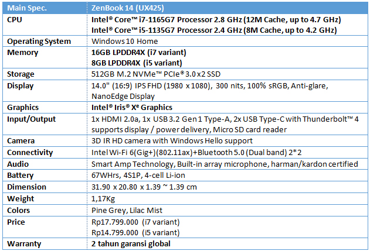Image resolution: width=370 pixels, height=251 pixels.
Task: Select the 'Display' row label
Action: pos(21,86)
